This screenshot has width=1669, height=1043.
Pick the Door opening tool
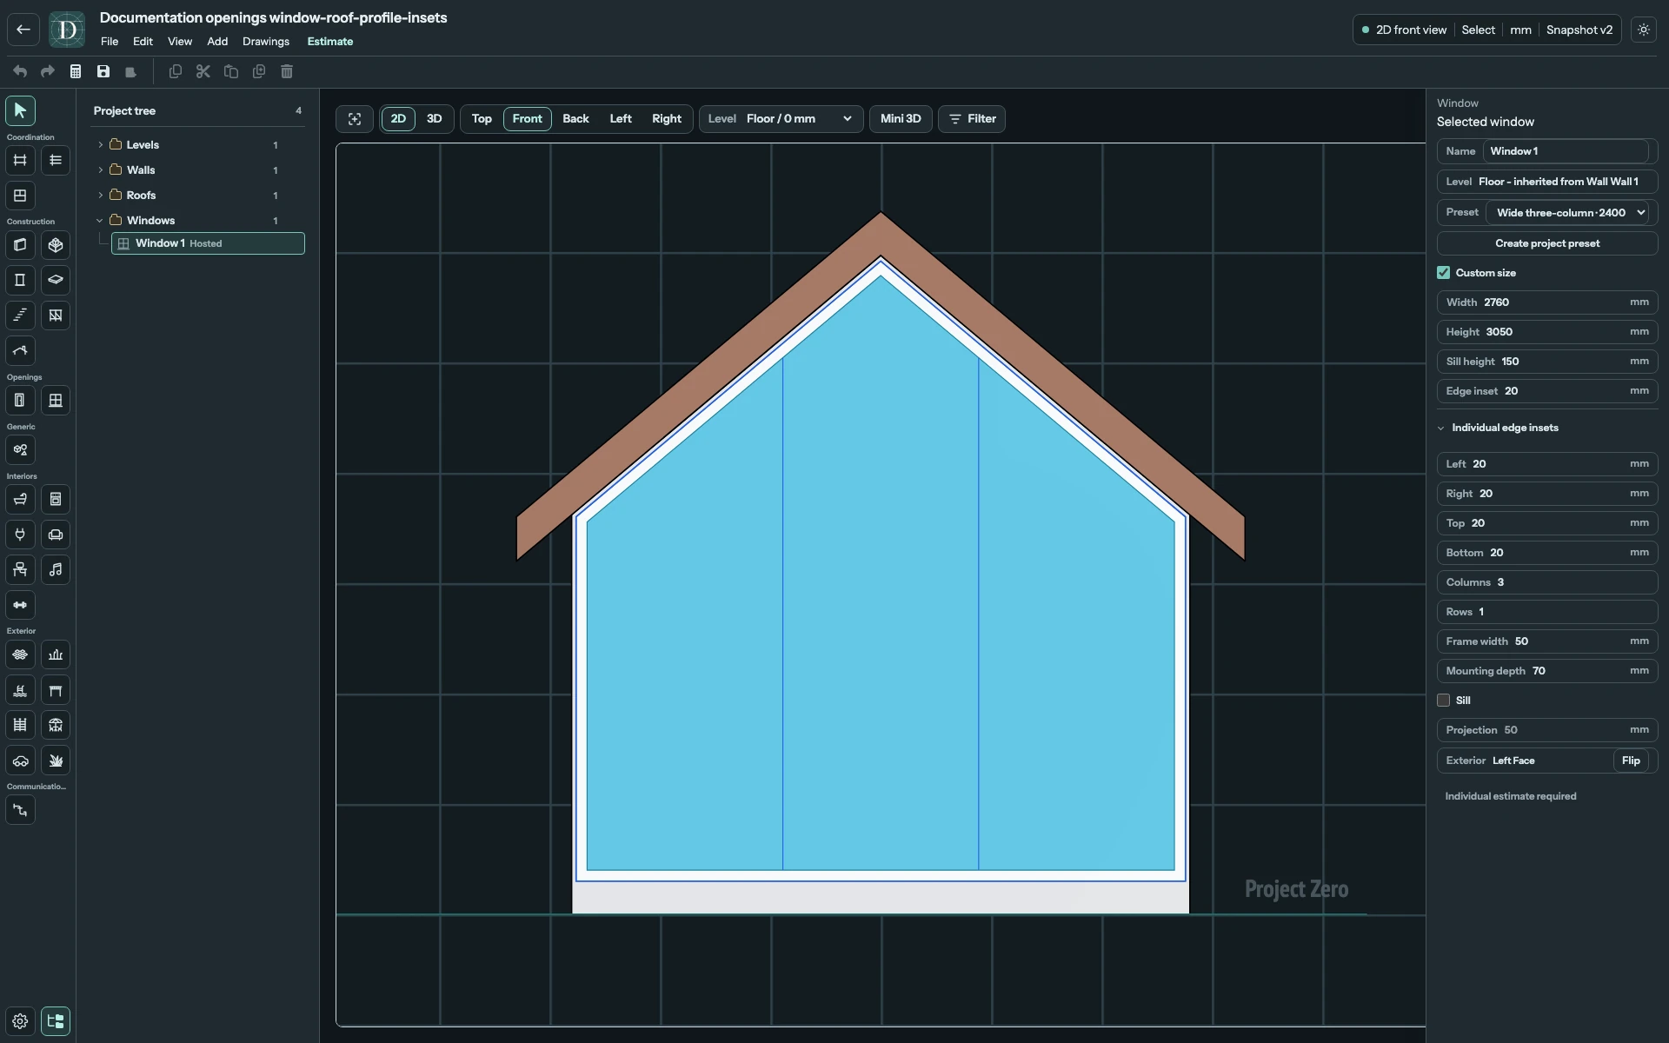tap(20, 401)
